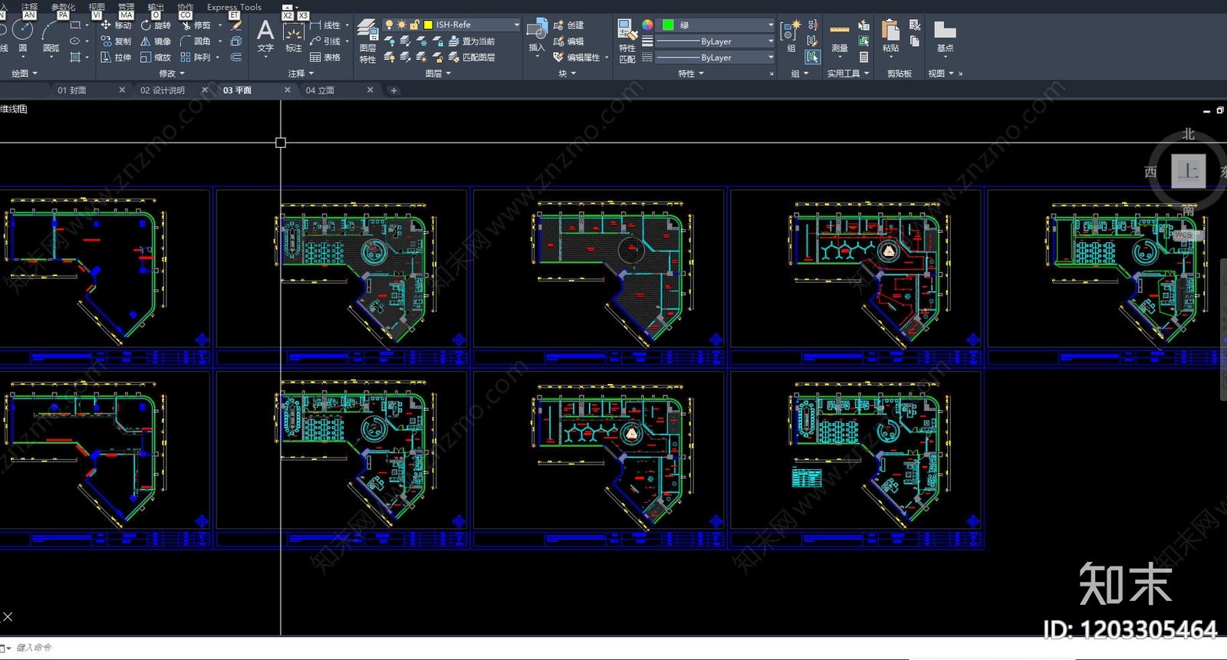1227x660 pixels.
Task: Click 置为当前 (Make Current) layer button
Action: tap(472, 41)
